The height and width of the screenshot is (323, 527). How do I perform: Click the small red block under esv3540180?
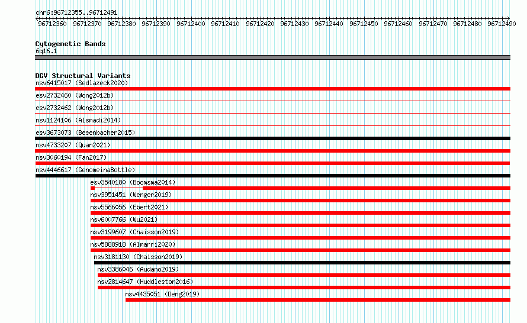tap(93, 188)
